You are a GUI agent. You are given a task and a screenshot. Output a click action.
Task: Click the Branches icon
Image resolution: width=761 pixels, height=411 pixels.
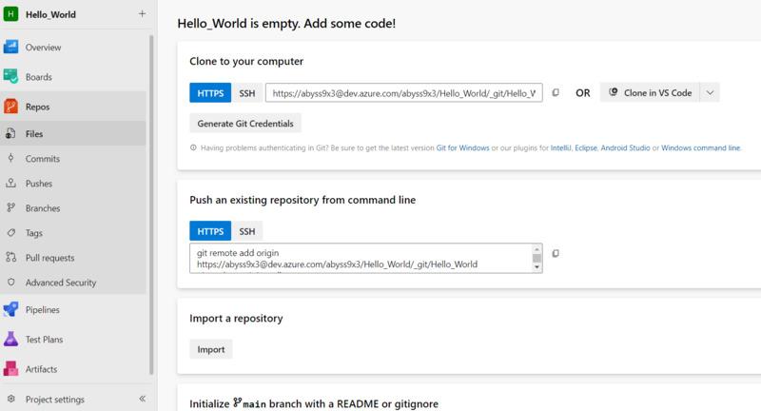click(x=10, y=207)
